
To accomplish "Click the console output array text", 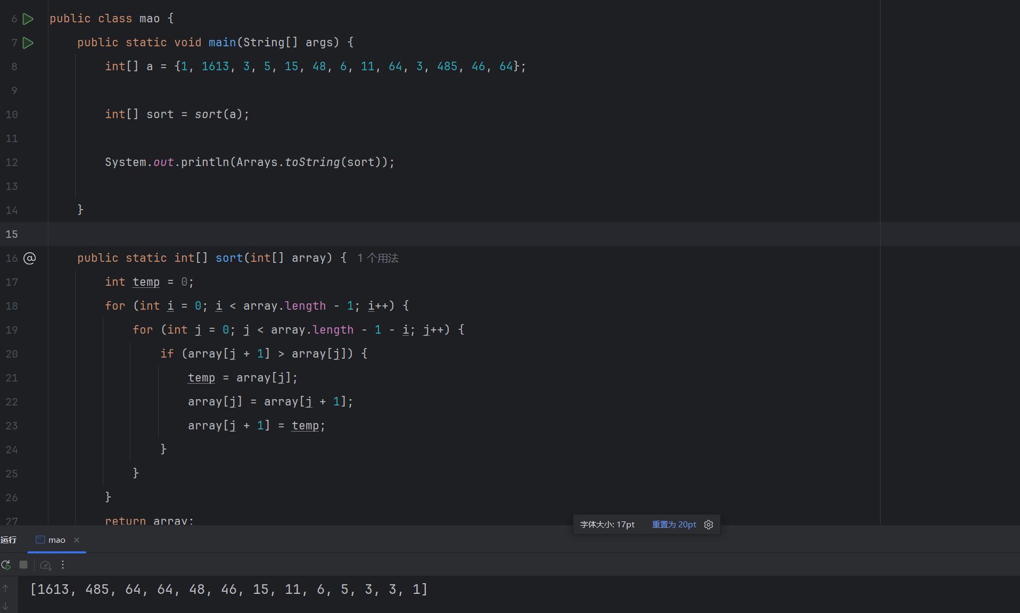I will [229, 590].
